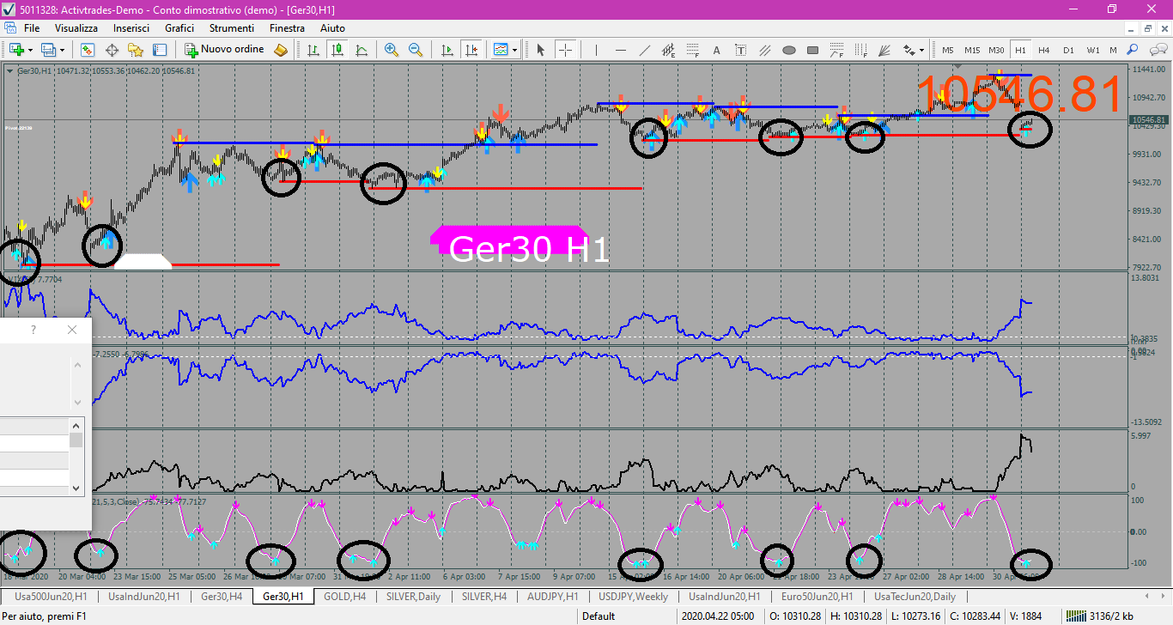Toggle chart auto scroll

(446, 50)
